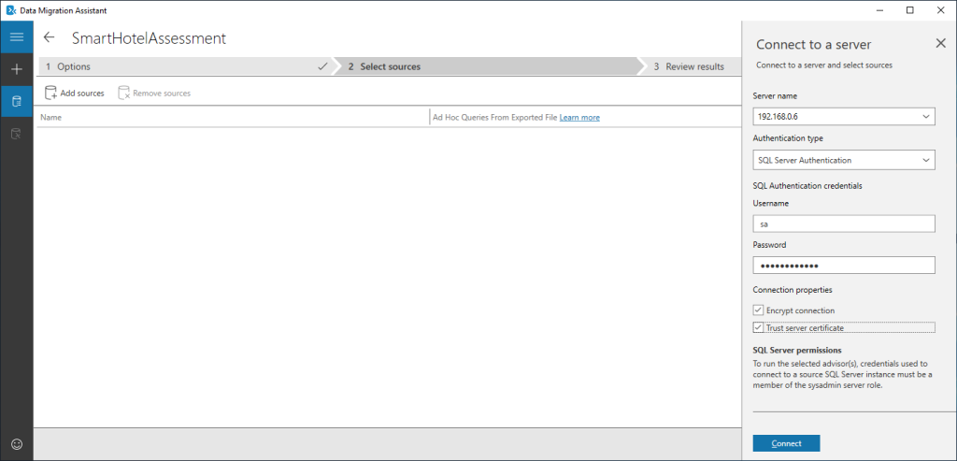Screen dimensions: 957x461
Task: Click the smiley feedback icon
Action: coord(17,444)
